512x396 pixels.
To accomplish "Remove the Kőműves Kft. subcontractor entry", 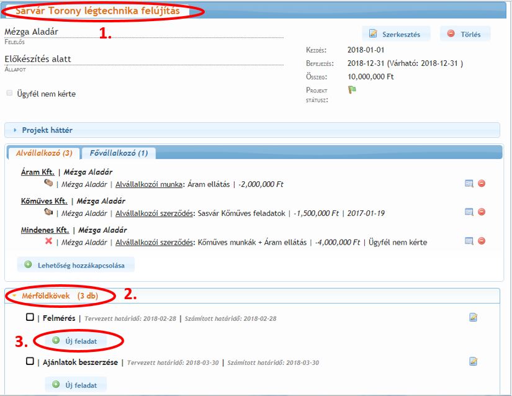I will click(x=482, y=212).
